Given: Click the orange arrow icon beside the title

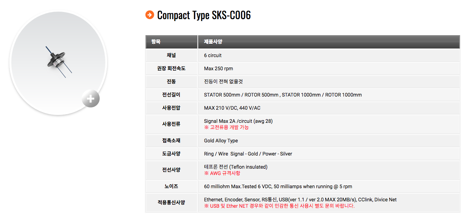Looking at the screenshot, I should (x=150, y=15).
